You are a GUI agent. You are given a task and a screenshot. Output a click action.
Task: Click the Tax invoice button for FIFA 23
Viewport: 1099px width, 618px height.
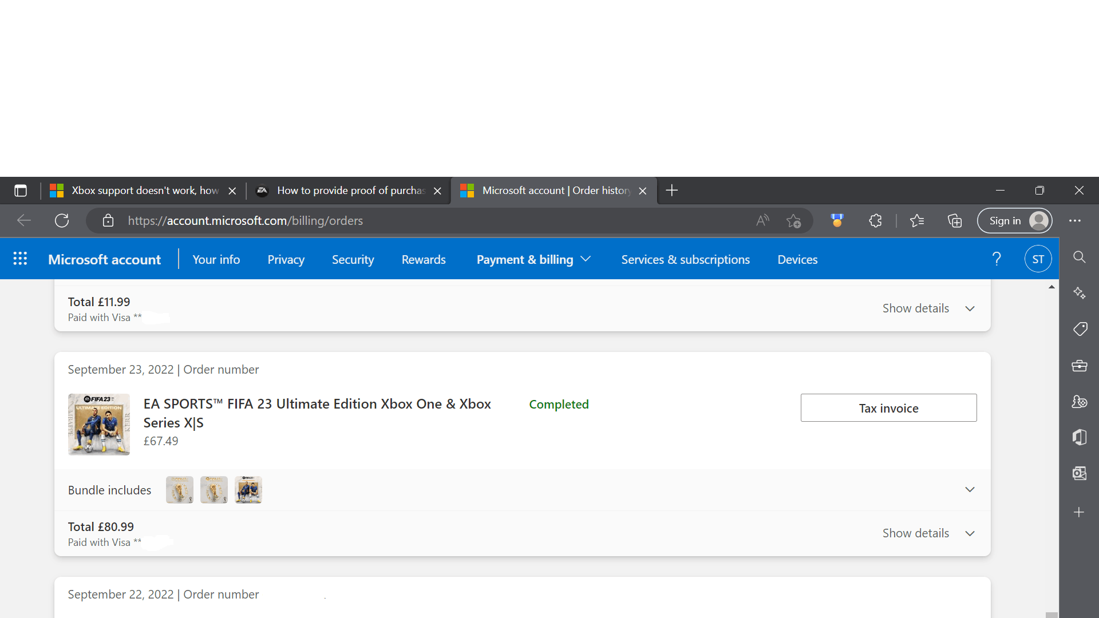click(x=888, y=407)
